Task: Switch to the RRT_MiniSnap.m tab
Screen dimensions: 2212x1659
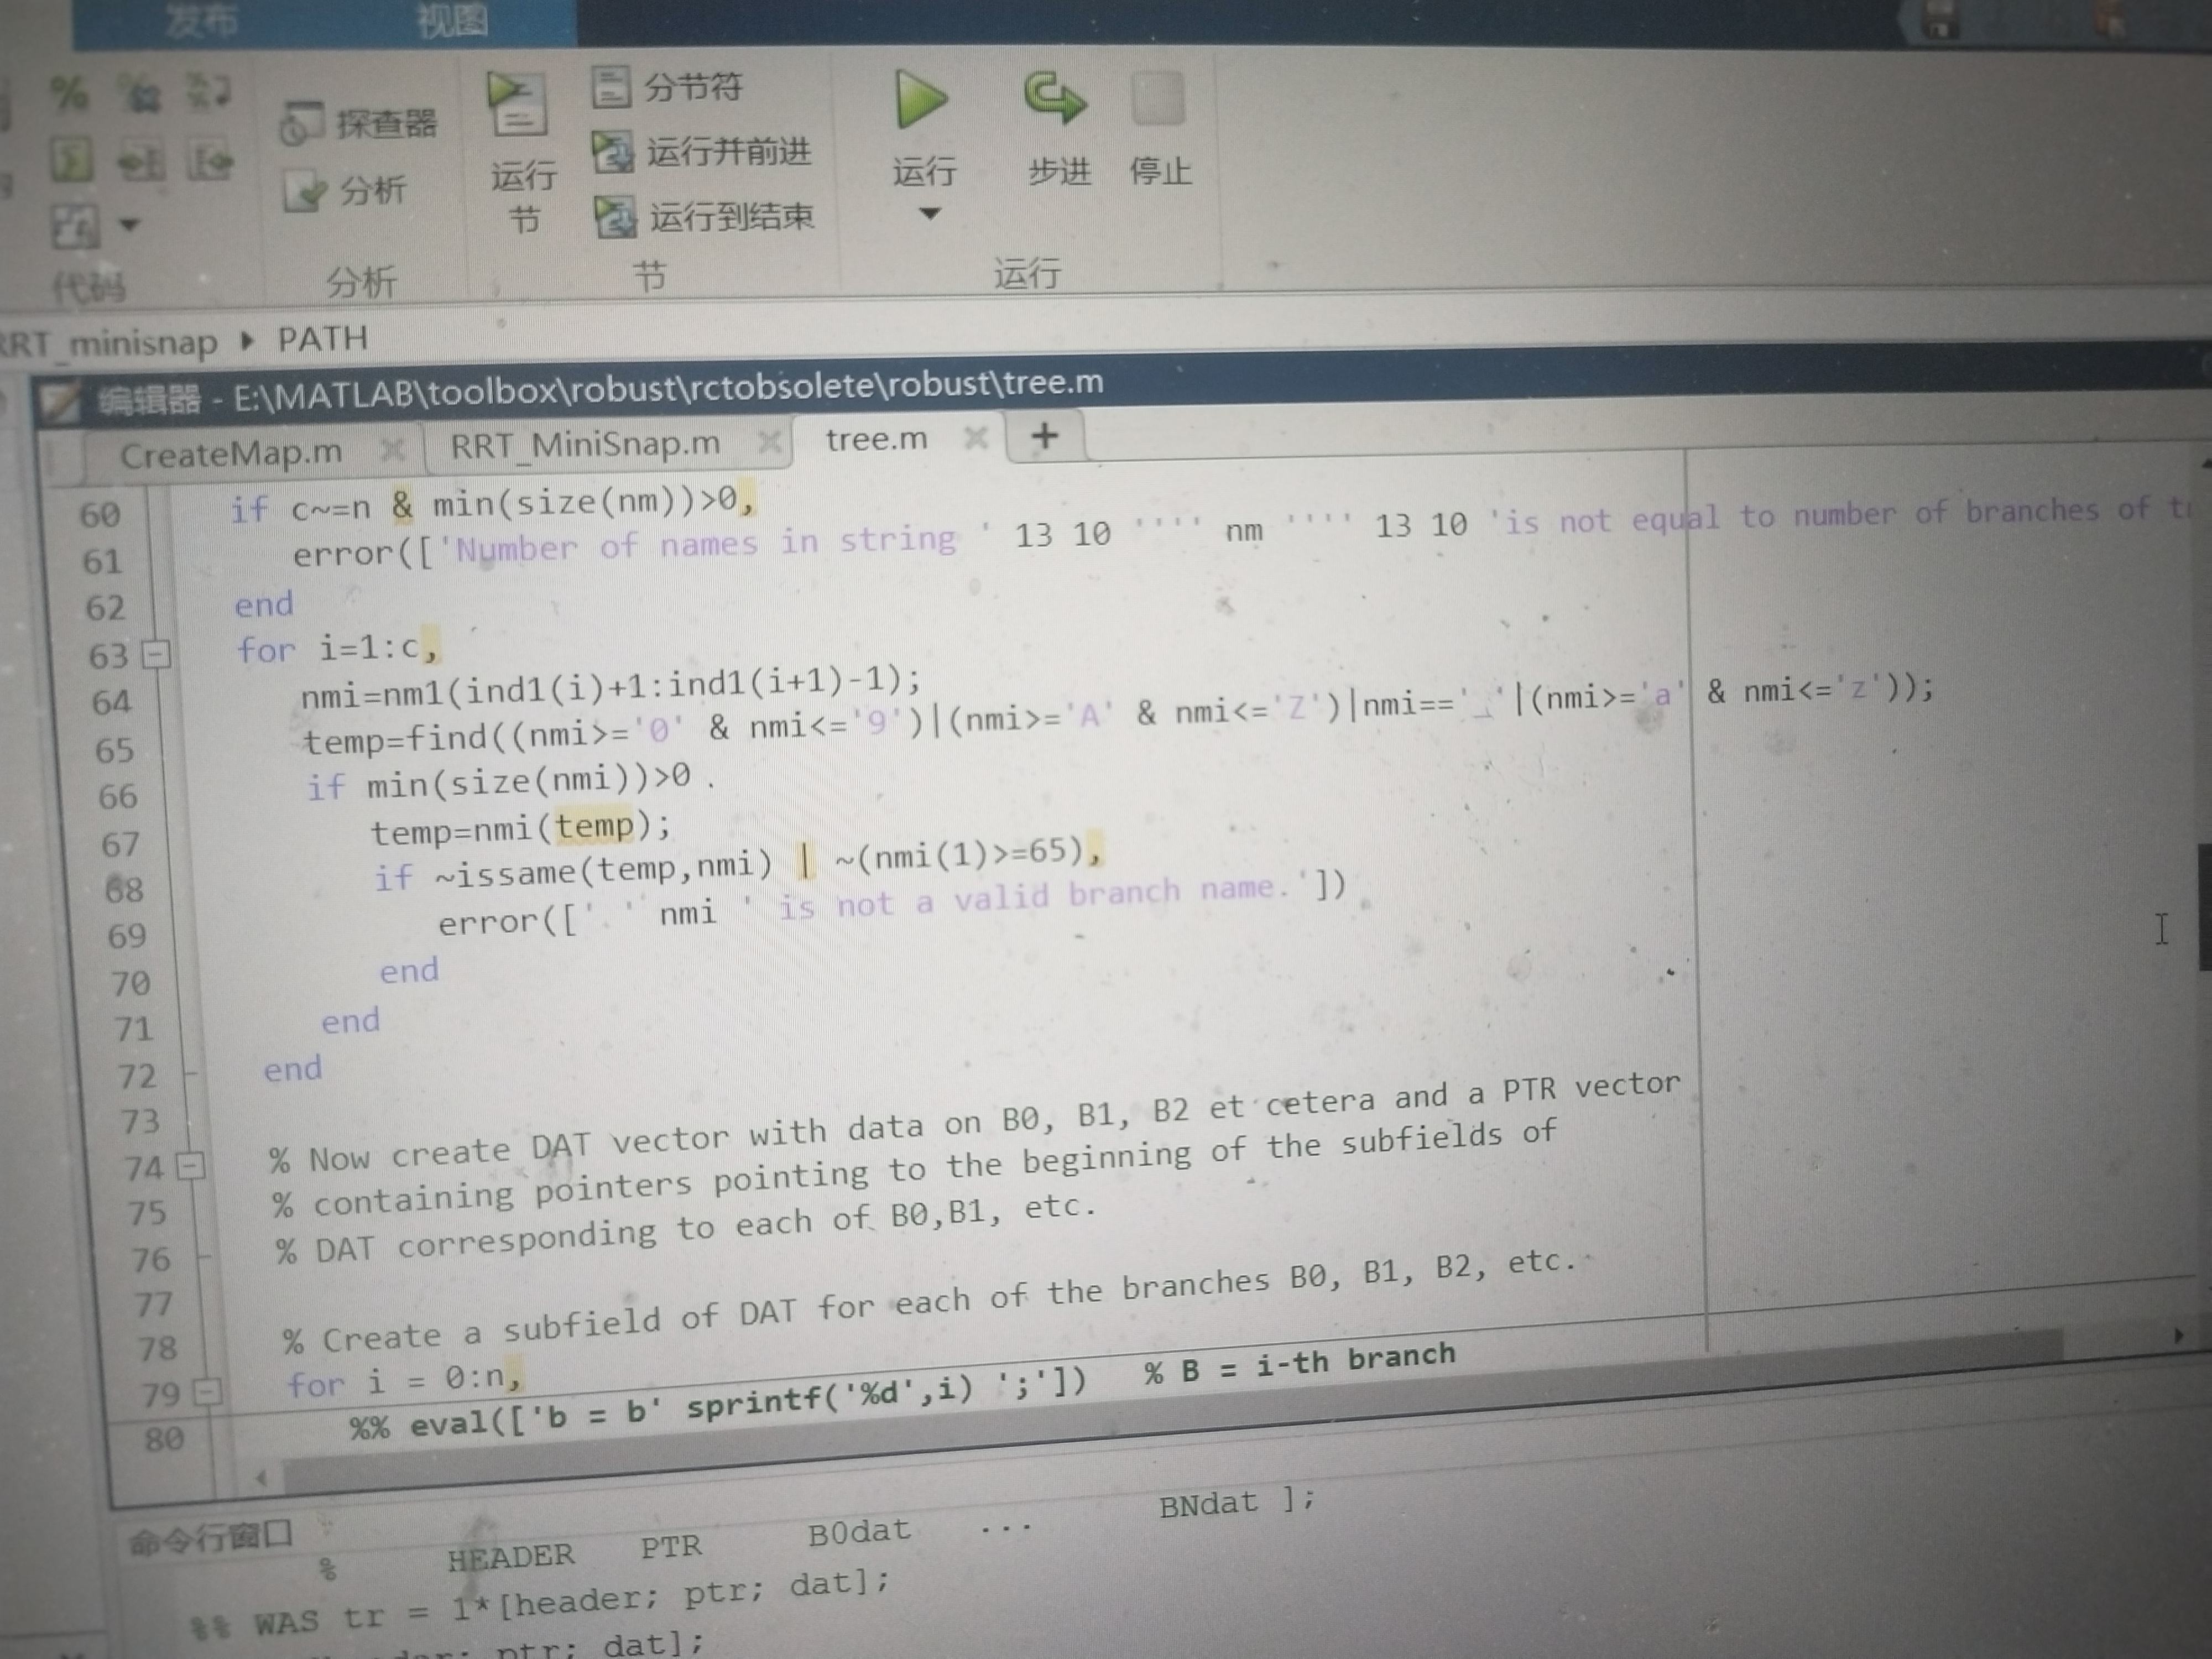Action: (x=585, y=444)
